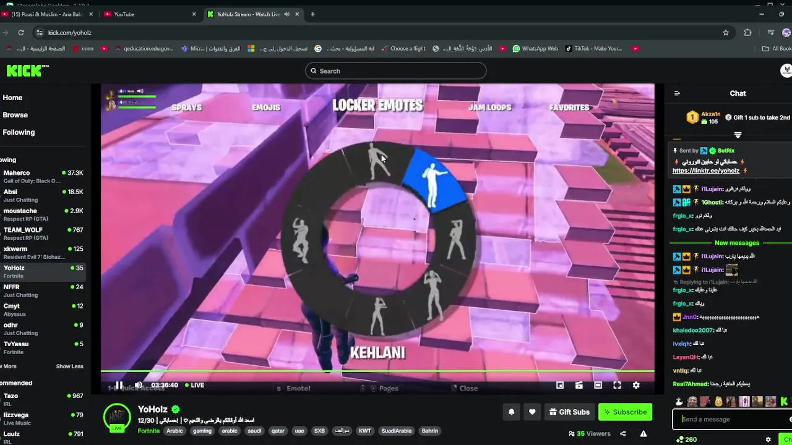Collapse chat with the arrow icon
This screenshot has width=792, height=445.
(677, 93)
